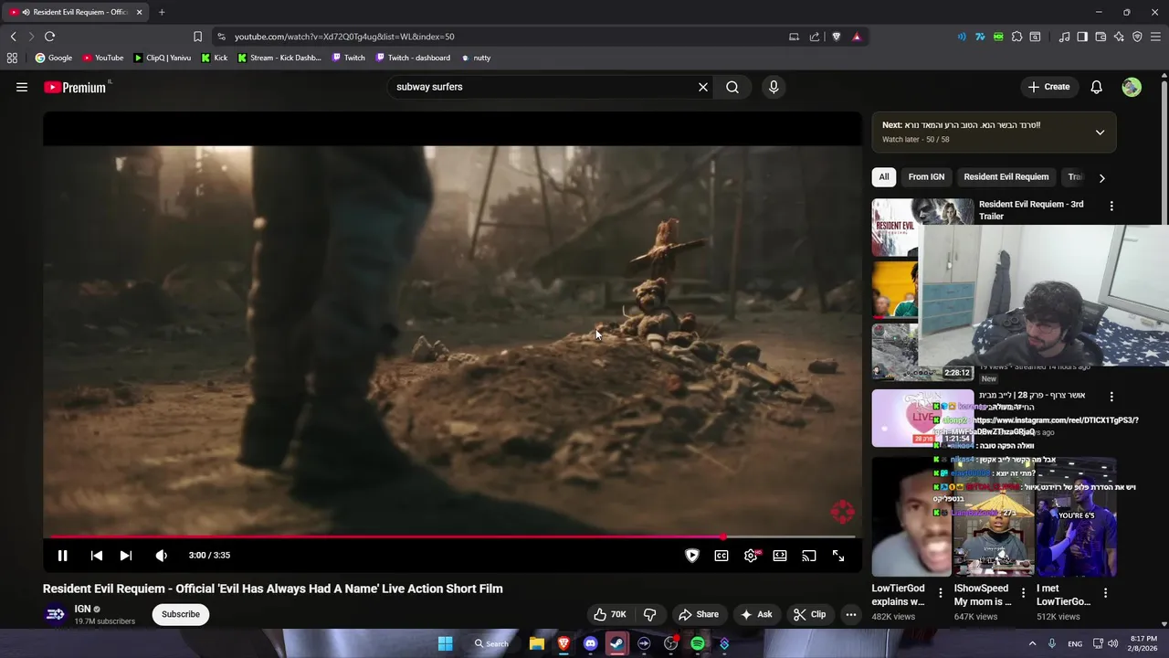Open the Ask AI button
Viewport: 1169px width, 658px height.
(756, 614)
